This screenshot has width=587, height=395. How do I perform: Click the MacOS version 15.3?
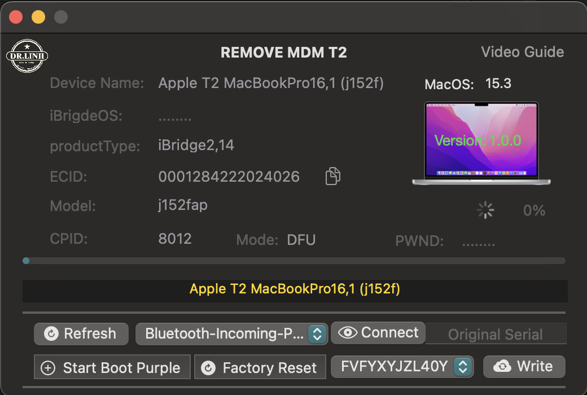498,83
